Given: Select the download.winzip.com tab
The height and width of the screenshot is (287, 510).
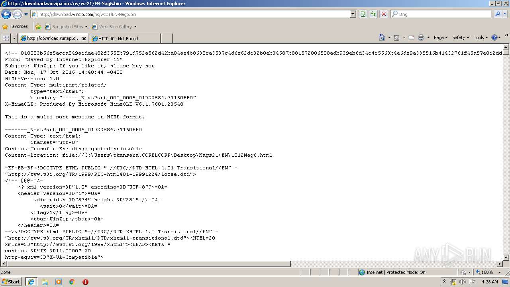Looking at the screenshot, I should point(50,39).
